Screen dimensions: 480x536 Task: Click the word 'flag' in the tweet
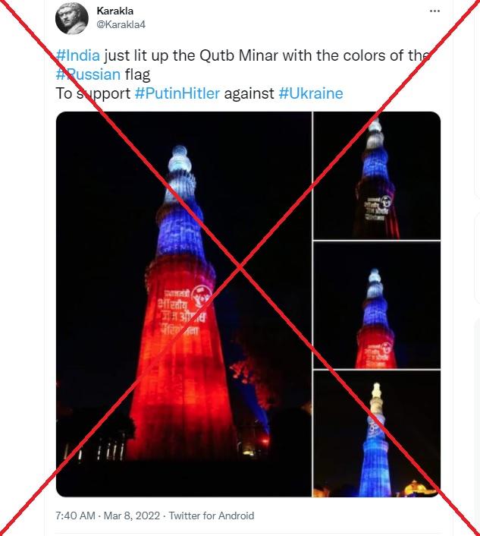point(137,74)
